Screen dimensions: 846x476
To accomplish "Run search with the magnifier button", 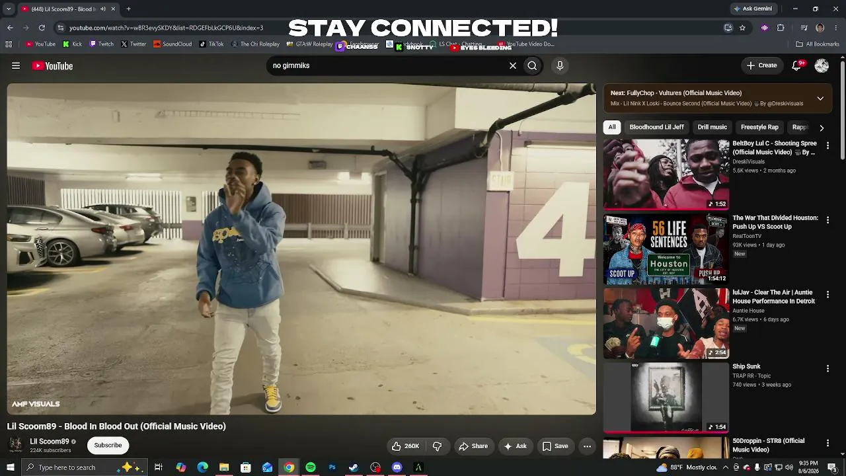I will pyautogui.click(x=532, y=65).
